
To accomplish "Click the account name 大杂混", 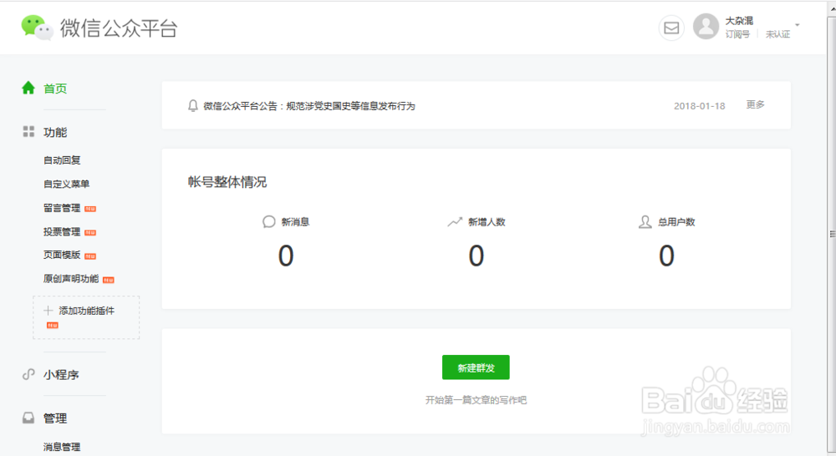I will 739,21.
